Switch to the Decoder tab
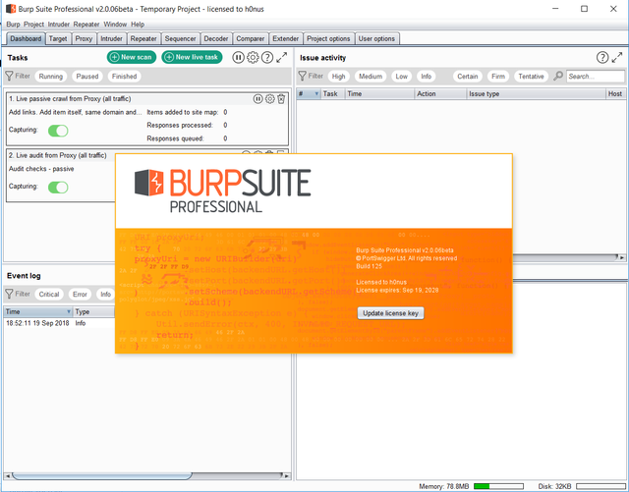This screenshot has width=629, height=492. pyautogui.click(x=216, y=38)
